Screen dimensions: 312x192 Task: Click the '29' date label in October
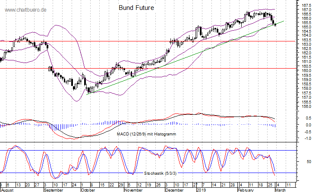pyautogui.click(x=121, y=185)
